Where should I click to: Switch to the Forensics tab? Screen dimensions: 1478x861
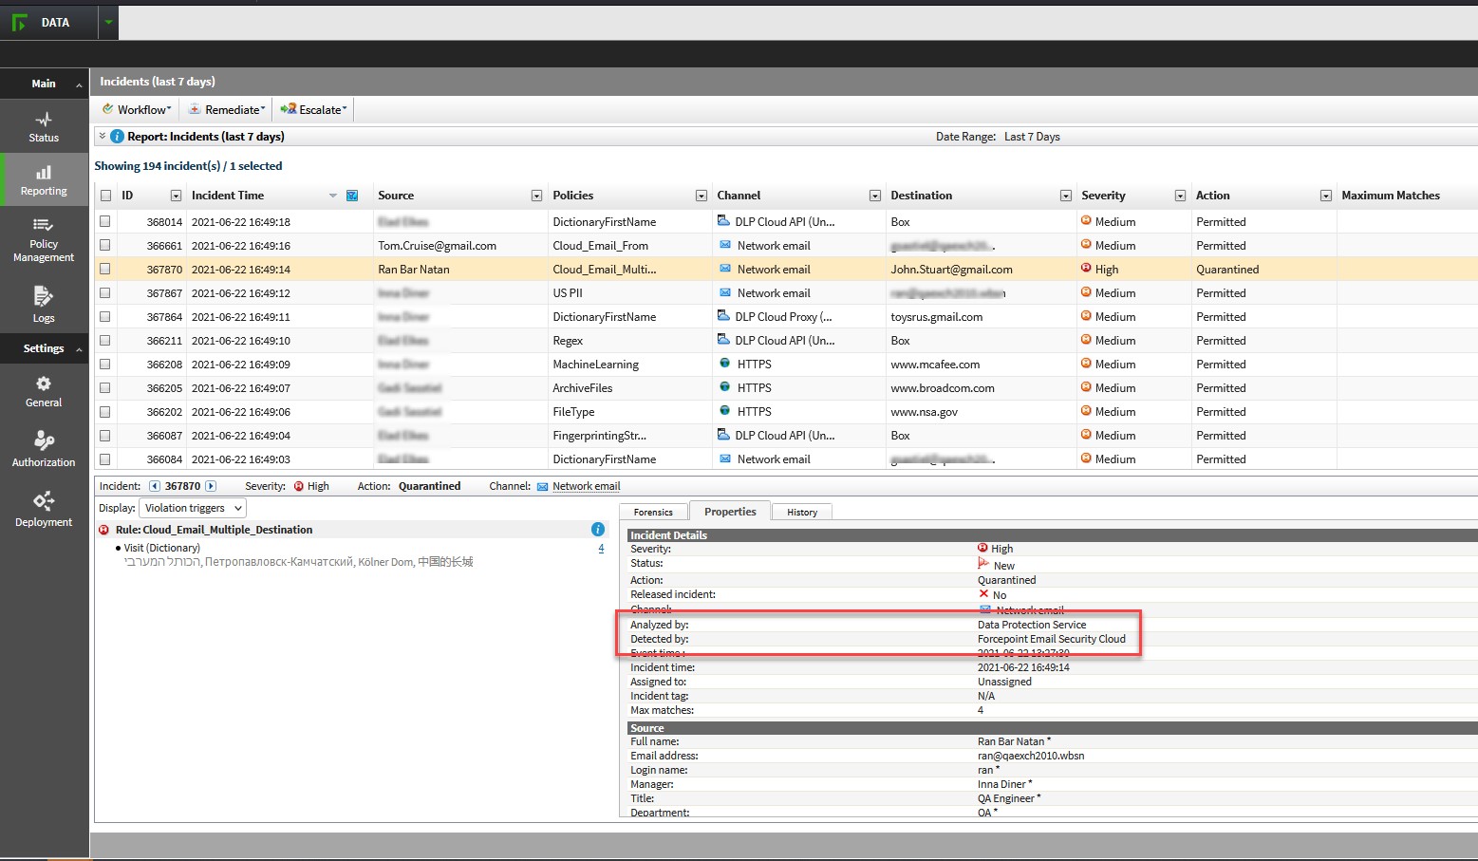click(x=653, y=511)
